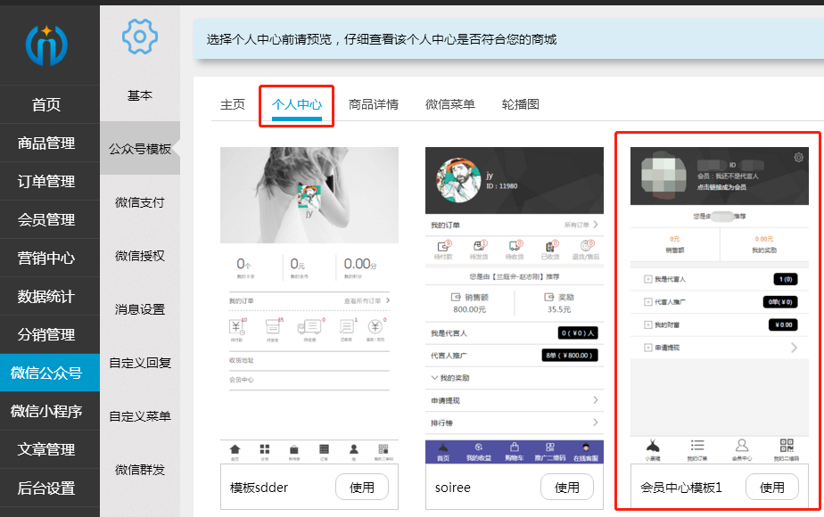Expand the 申请提现 chevron in soiree template
824x517 pixels.
pyautogui.click(x=597, y=399)
